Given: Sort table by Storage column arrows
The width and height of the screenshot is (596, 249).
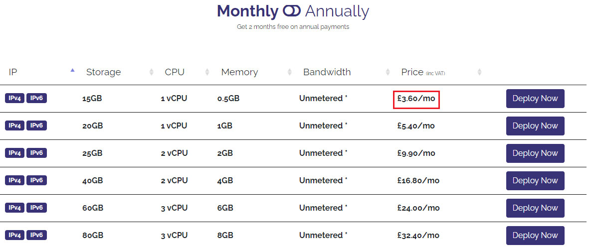Looking at the screenshot, I should click(x=152, y=72).
